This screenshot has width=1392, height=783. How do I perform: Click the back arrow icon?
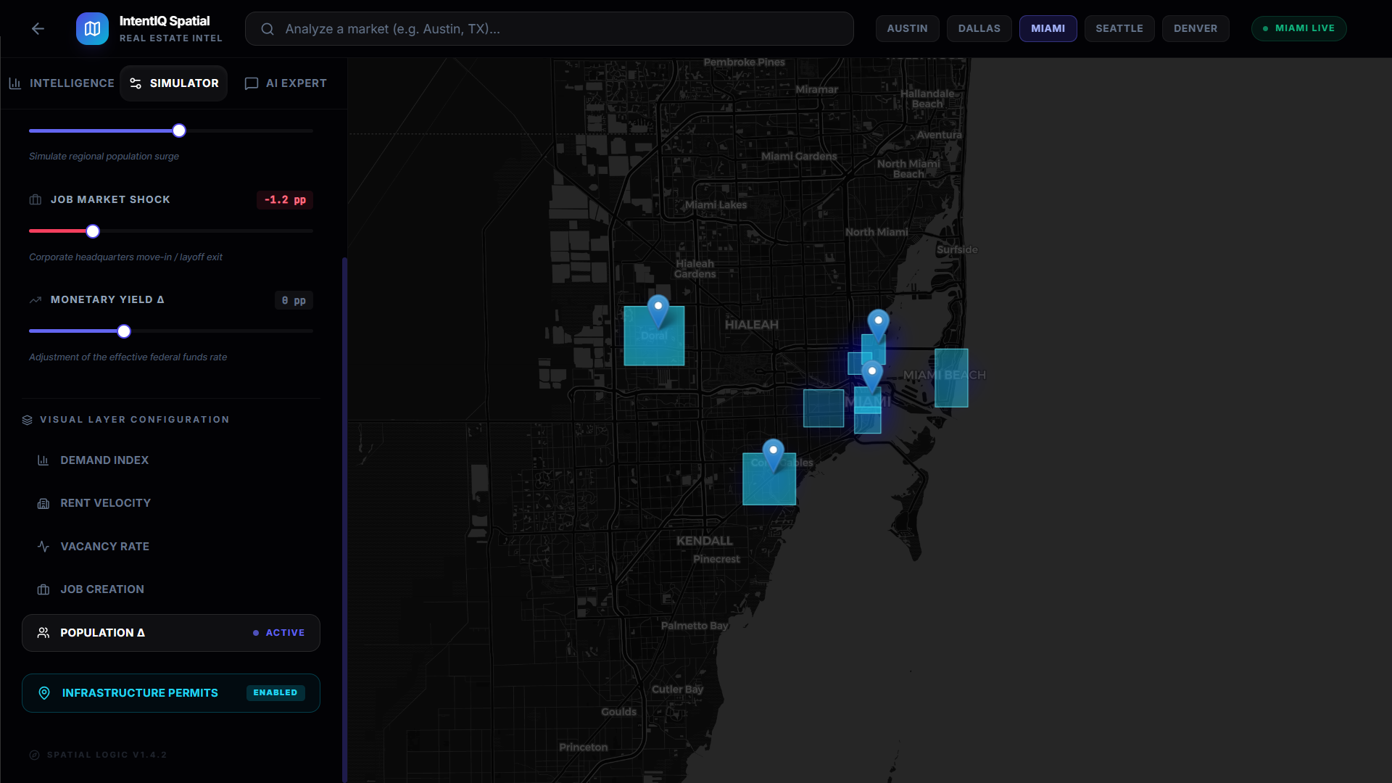tap(38, 28)
